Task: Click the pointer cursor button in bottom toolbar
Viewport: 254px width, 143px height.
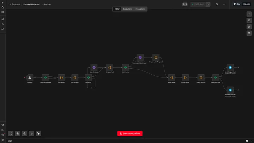Action: [38, 133]
